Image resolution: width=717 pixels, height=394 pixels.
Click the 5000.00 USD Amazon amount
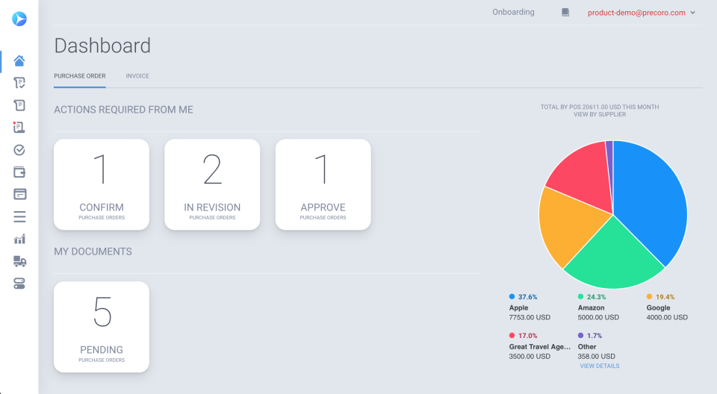(598, 317)
